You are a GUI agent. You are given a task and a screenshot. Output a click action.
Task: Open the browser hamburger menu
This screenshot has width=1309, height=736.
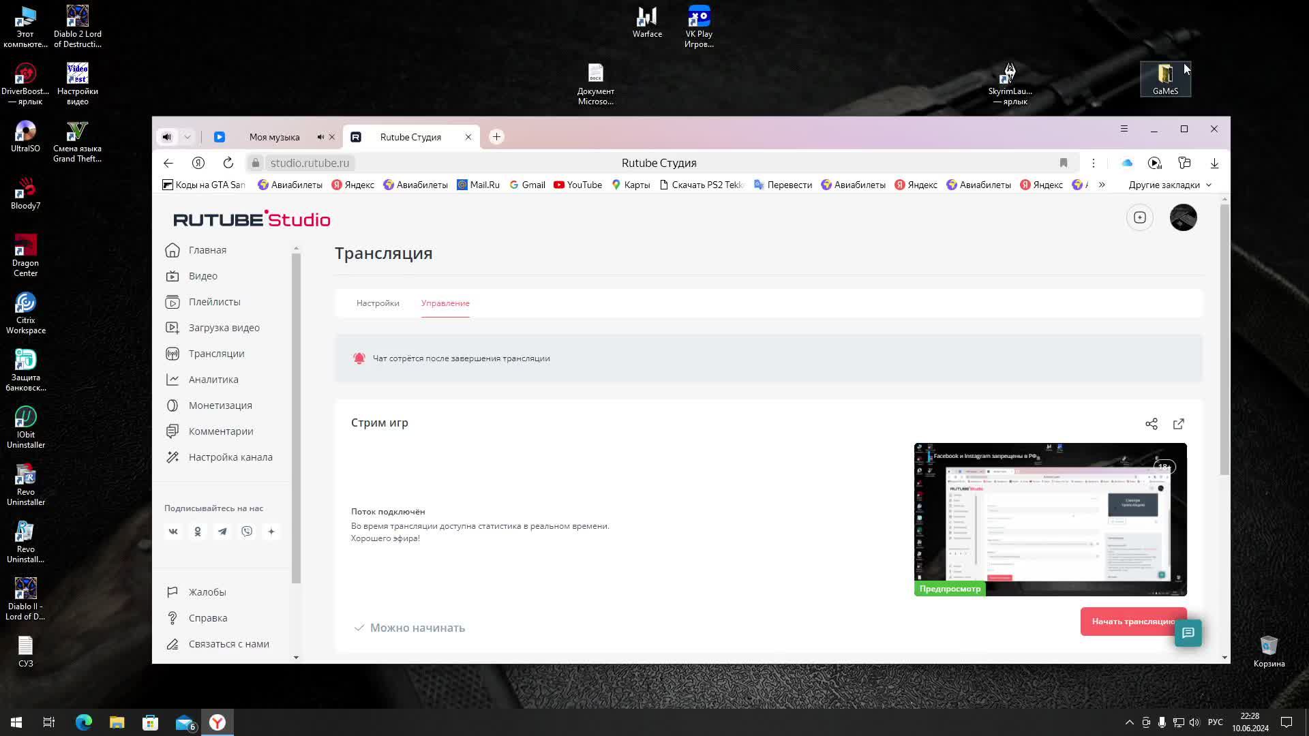coord(1124,129)
